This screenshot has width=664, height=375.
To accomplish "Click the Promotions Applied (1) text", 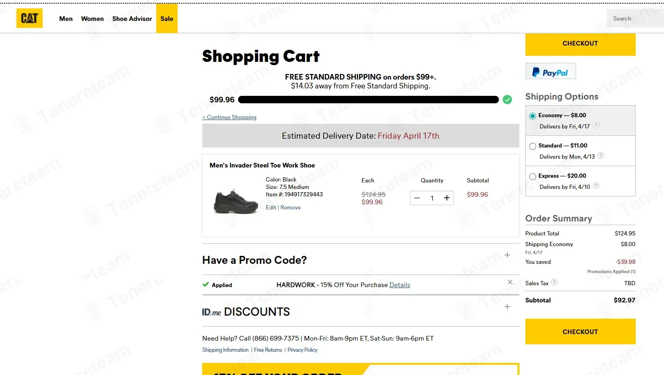I will (611, 272).
